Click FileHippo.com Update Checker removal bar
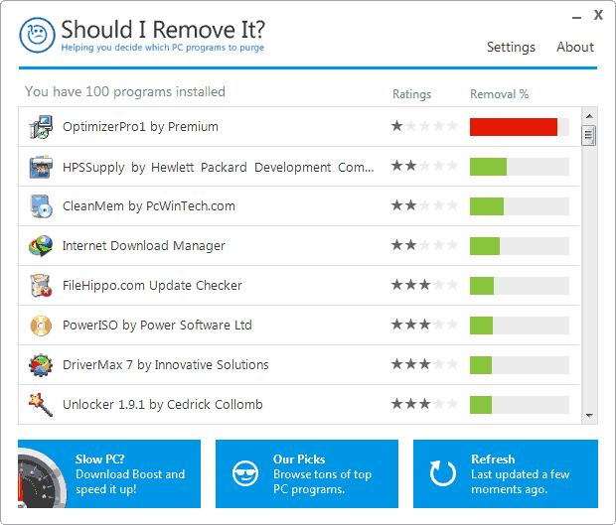 point(520,285)
